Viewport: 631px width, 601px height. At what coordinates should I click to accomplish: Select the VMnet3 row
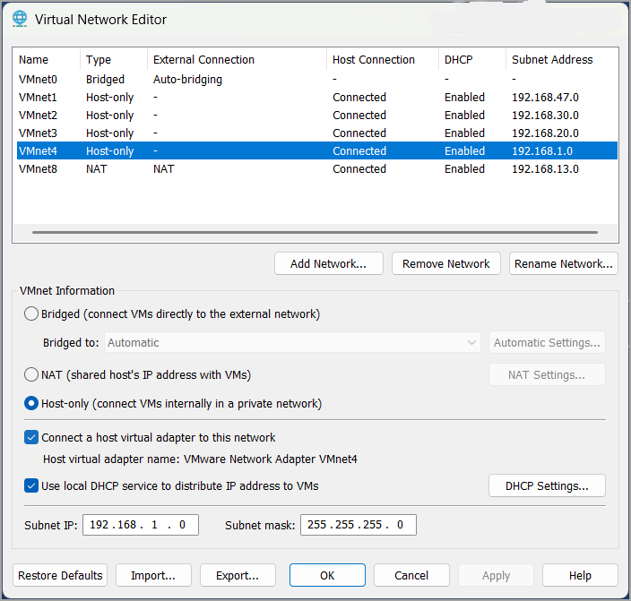315,133
